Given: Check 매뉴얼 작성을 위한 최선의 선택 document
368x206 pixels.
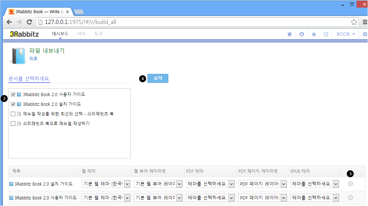Looking at the screenshot, I should 13,114.
